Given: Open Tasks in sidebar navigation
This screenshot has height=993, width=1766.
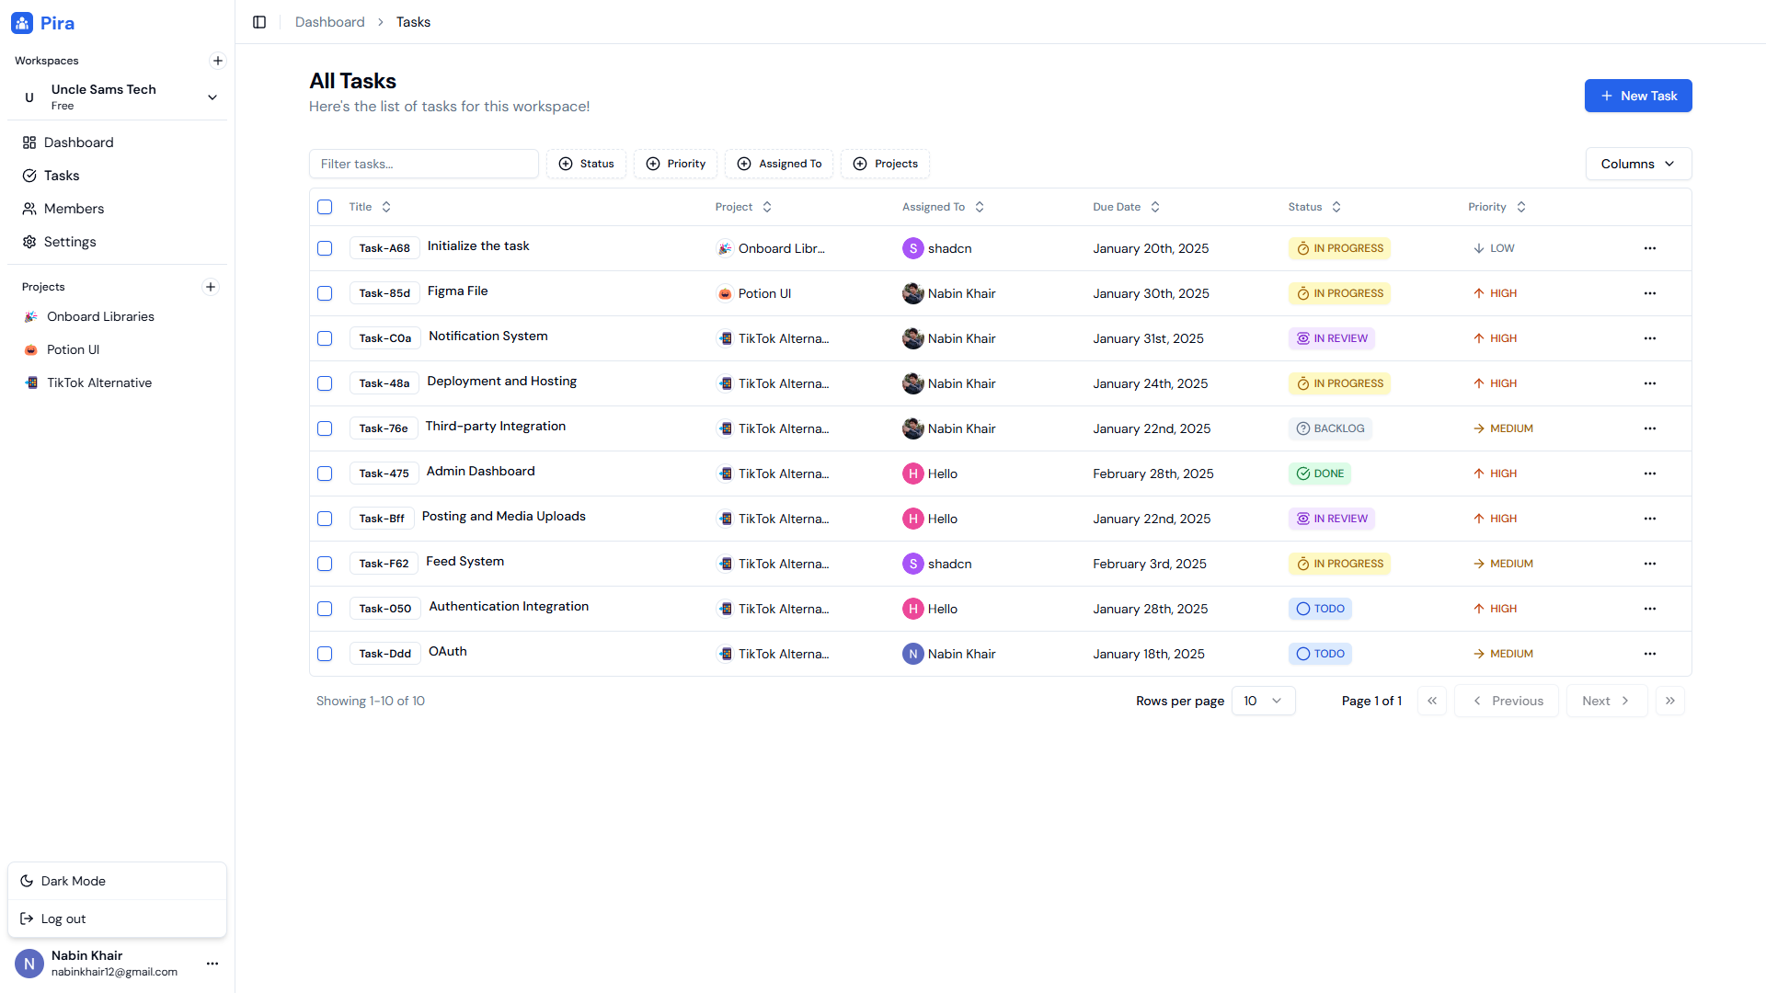Looking at the screenshot, I should 118,176.
